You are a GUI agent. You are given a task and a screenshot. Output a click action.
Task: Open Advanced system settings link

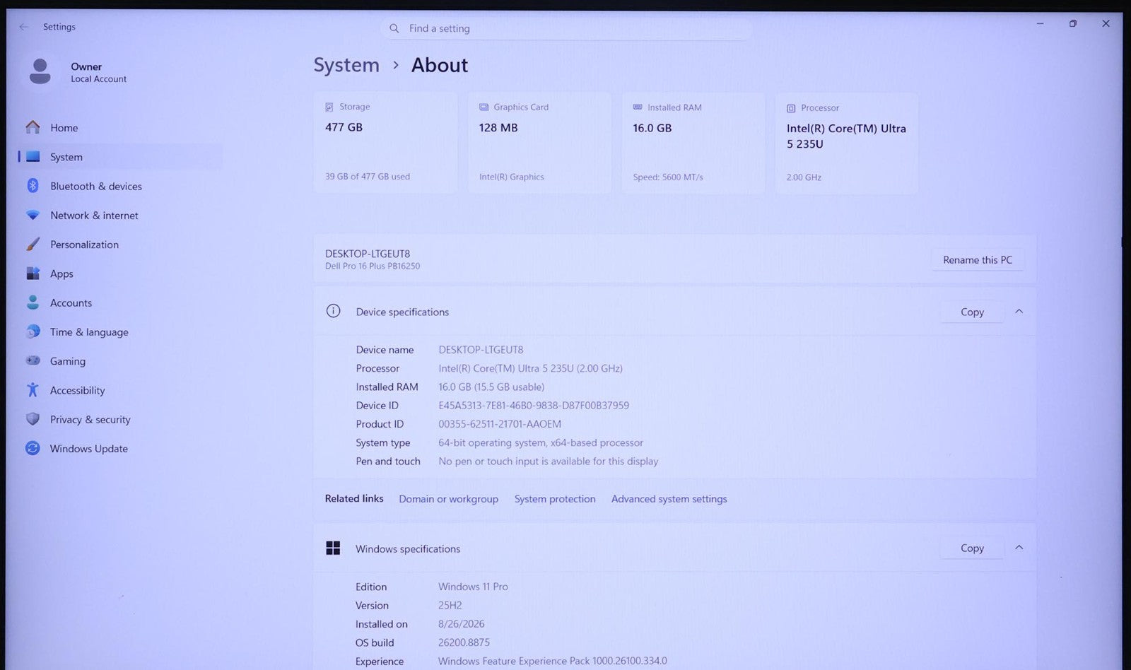(x=669, y=499)
